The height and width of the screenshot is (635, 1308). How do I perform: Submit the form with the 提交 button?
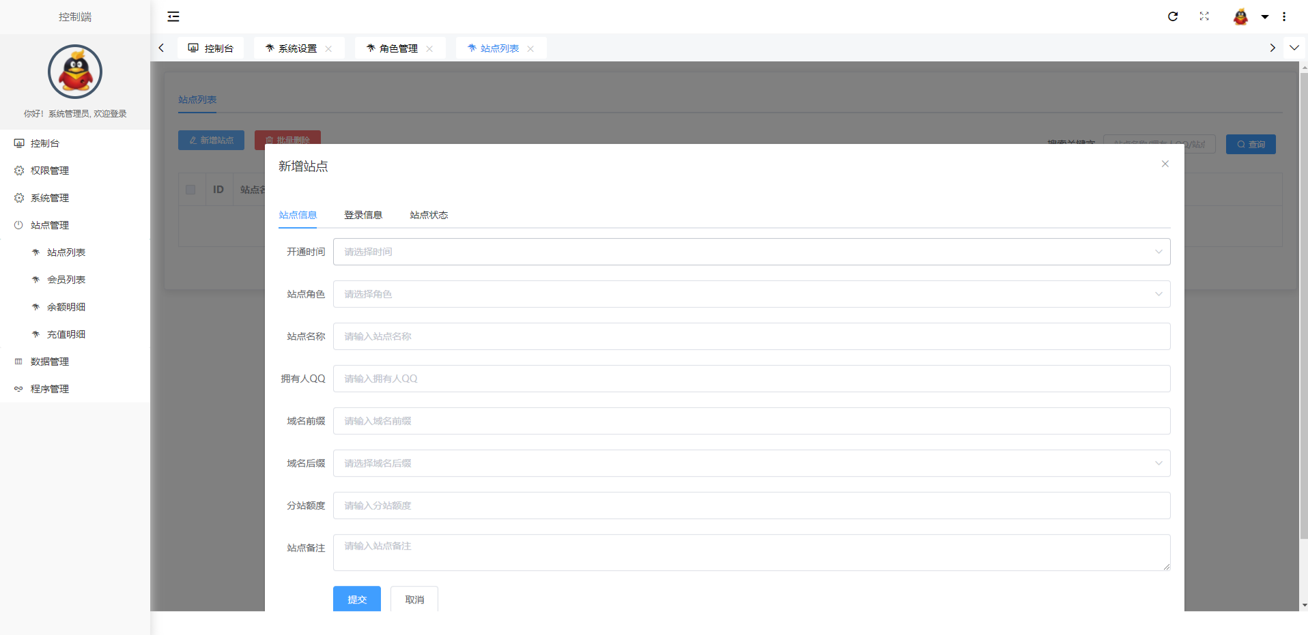tap(356, 599)
